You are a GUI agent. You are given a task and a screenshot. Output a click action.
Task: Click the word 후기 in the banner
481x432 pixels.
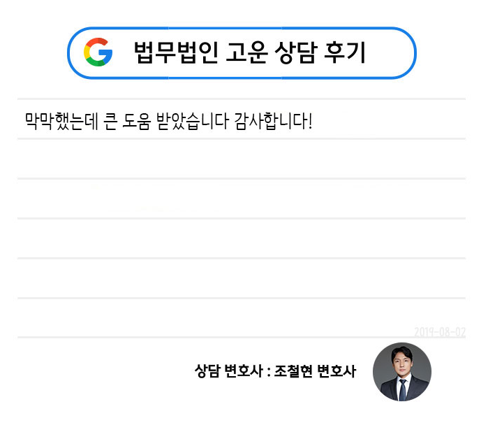coord(346,53)
